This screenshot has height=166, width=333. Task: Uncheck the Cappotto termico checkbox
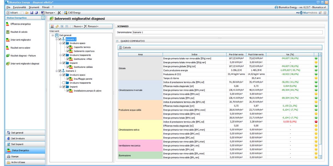pos(68,47)
